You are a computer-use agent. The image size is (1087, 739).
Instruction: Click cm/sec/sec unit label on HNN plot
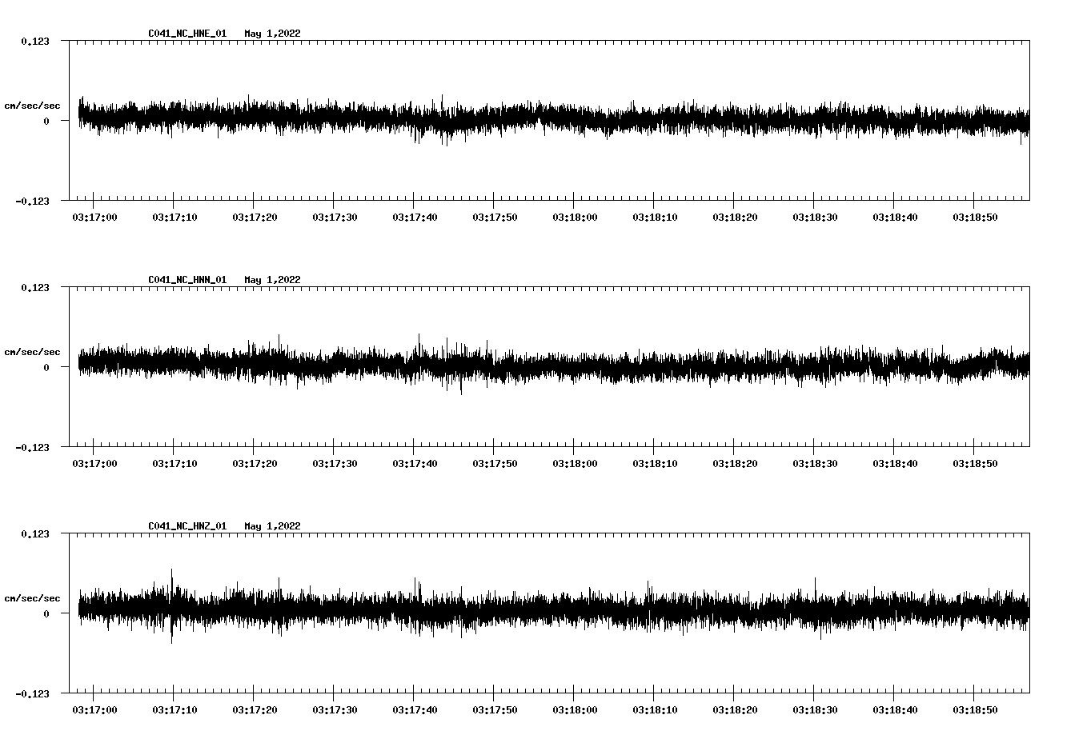pyautogui.click(x=32, y=352)
